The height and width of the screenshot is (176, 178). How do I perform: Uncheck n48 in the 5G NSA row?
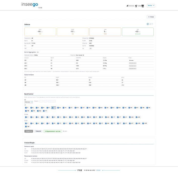click(100, 117)
